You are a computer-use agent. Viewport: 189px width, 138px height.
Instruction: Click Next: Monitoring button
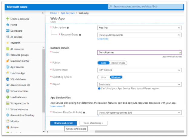93,123
